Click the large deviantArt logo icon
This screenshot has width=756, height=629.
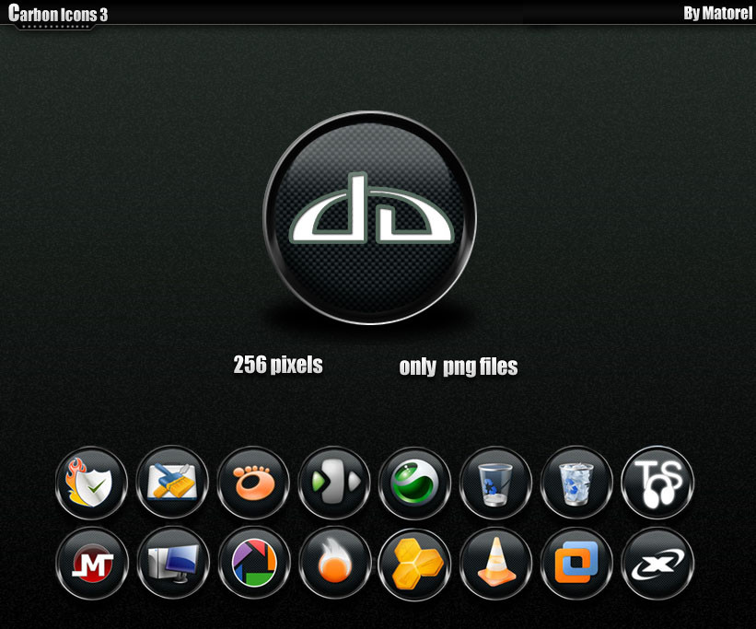coord(370,217)
